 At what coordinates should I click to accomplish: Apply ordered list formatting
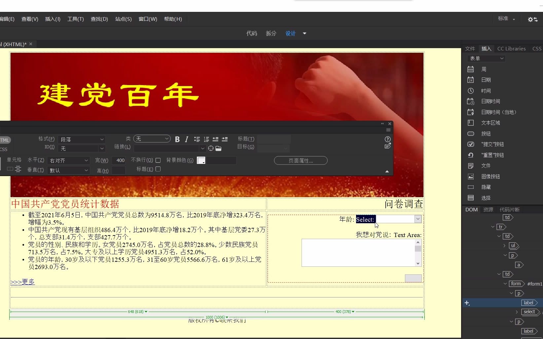coord(206,139)
